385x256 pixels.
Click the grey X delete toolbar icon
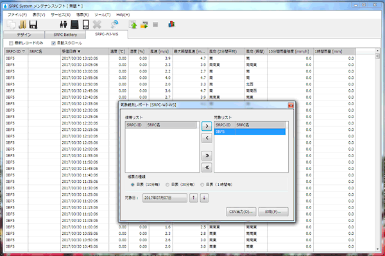coord(97,24)
